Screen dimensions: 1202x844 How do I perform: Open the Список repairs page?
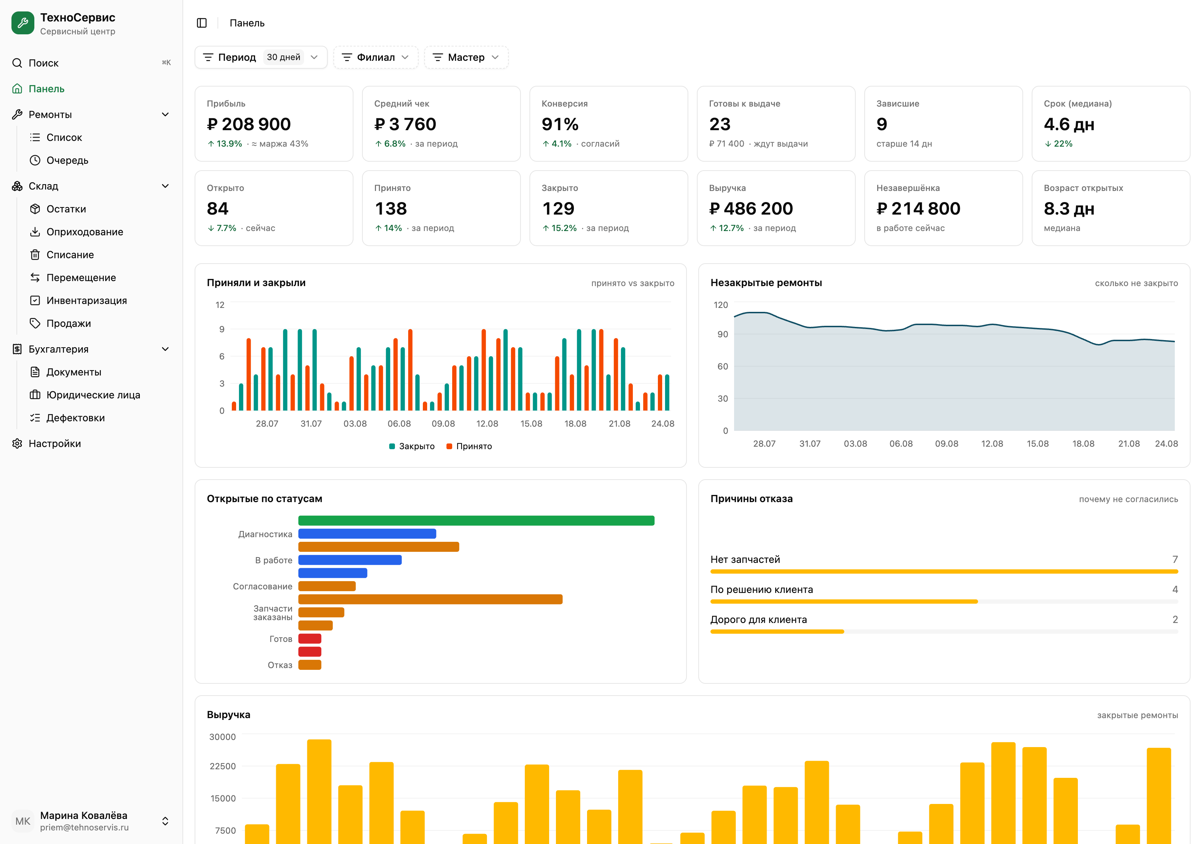click(99, 137)
